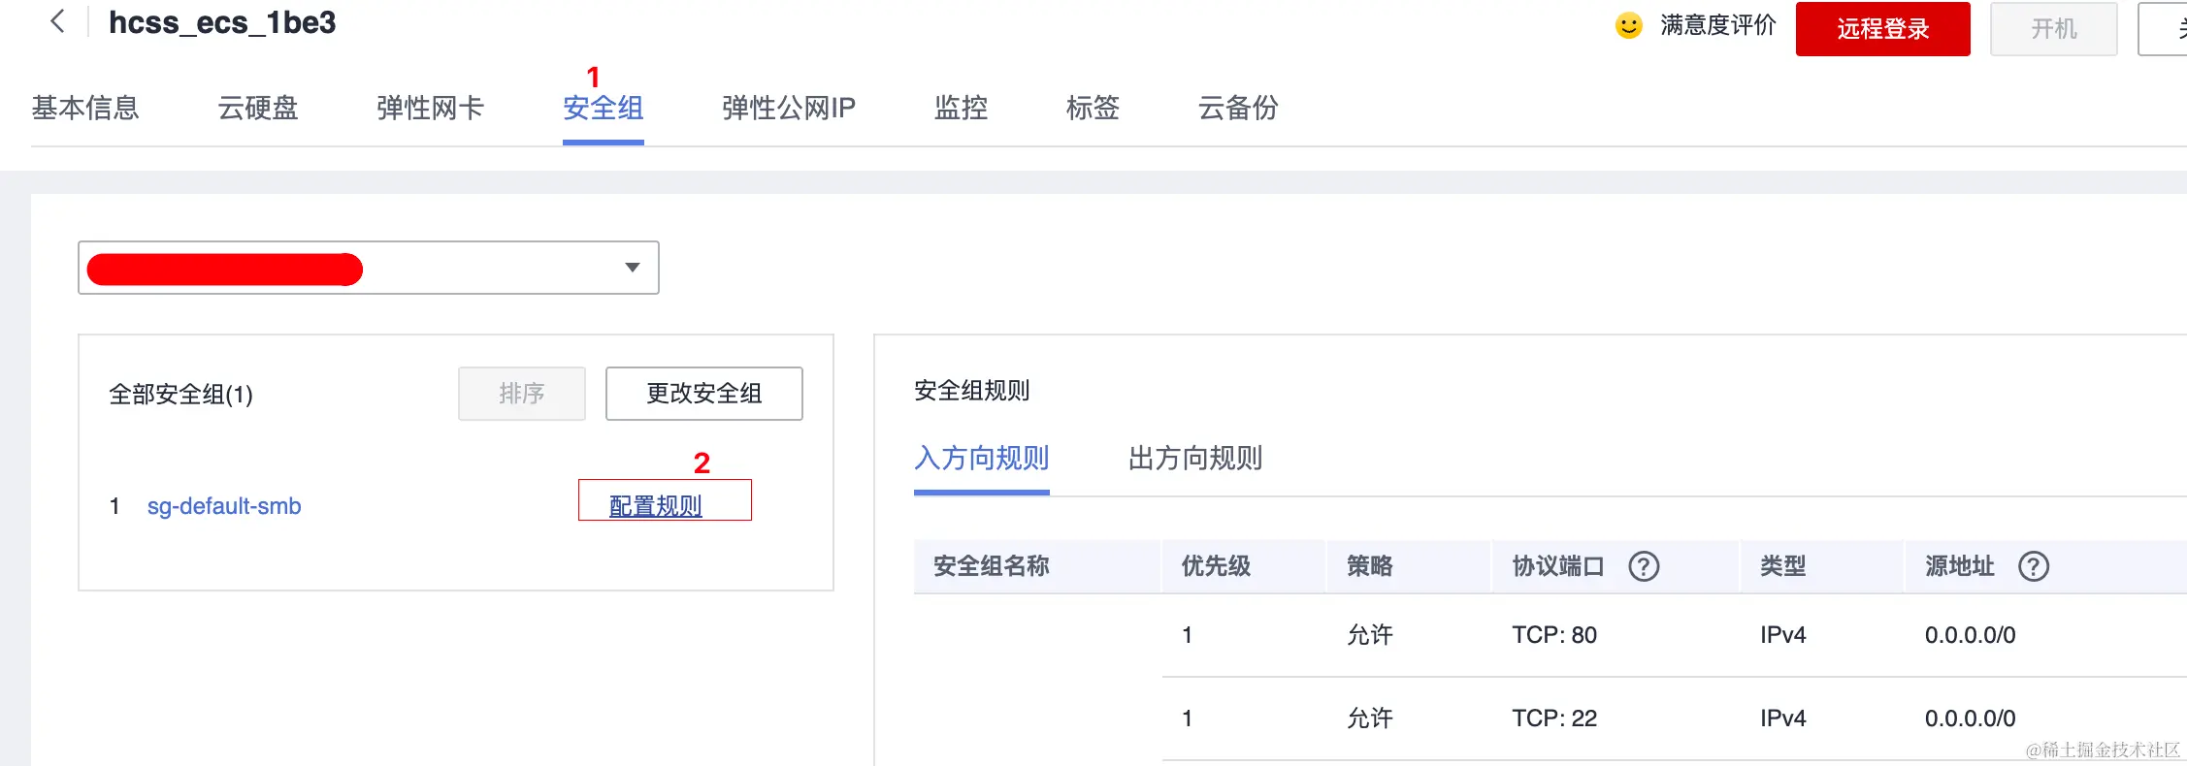Screen dimensions: 2187x766
Task: Select the 弹性网卡 tab
Action: tap(430, 108)
